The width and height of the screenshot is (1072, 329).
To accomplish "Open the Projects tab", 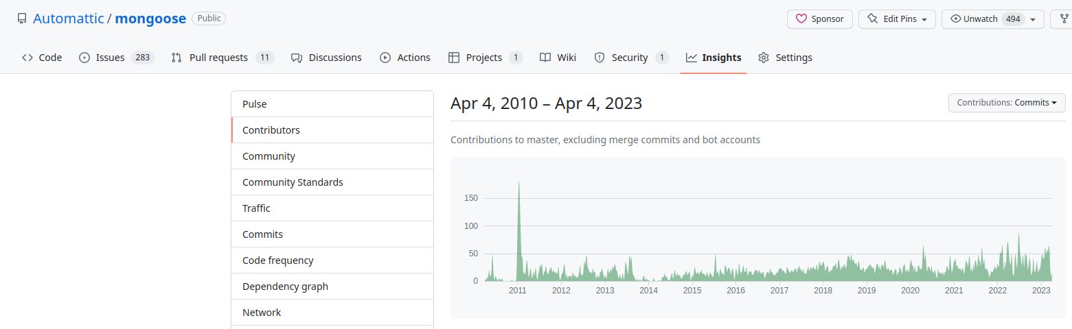I will [x=486, y=58].
